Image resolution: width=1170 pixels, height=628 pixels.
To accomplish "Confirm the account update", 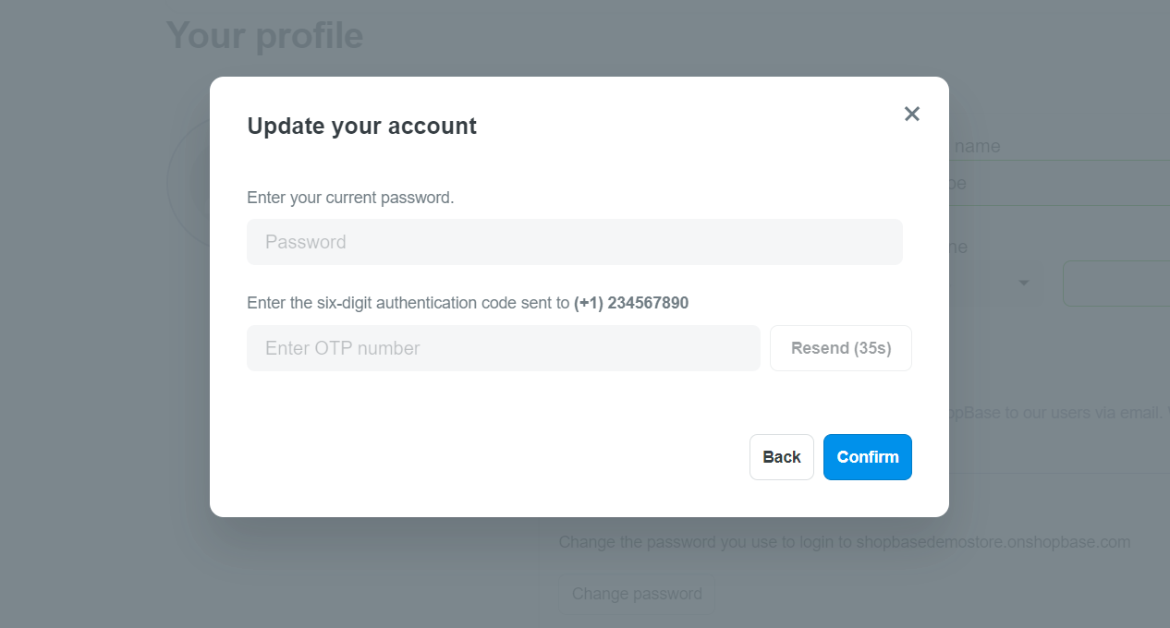I will (868, 457).
